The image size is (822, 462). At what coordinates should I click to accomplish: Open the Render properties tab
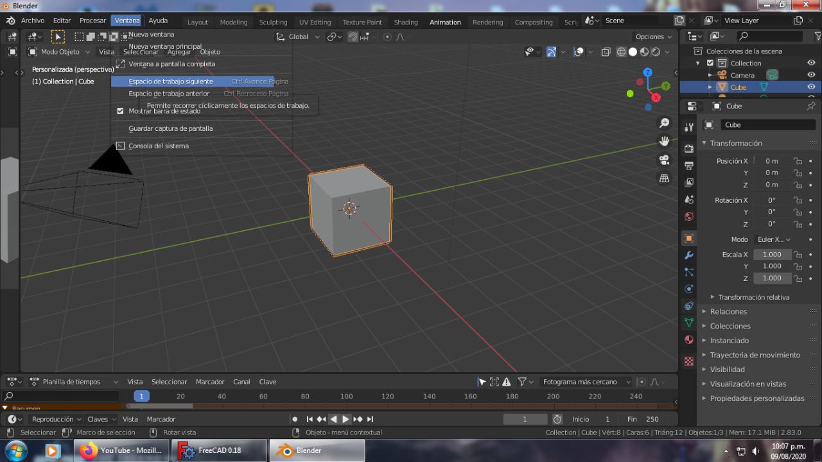point(688,147)
